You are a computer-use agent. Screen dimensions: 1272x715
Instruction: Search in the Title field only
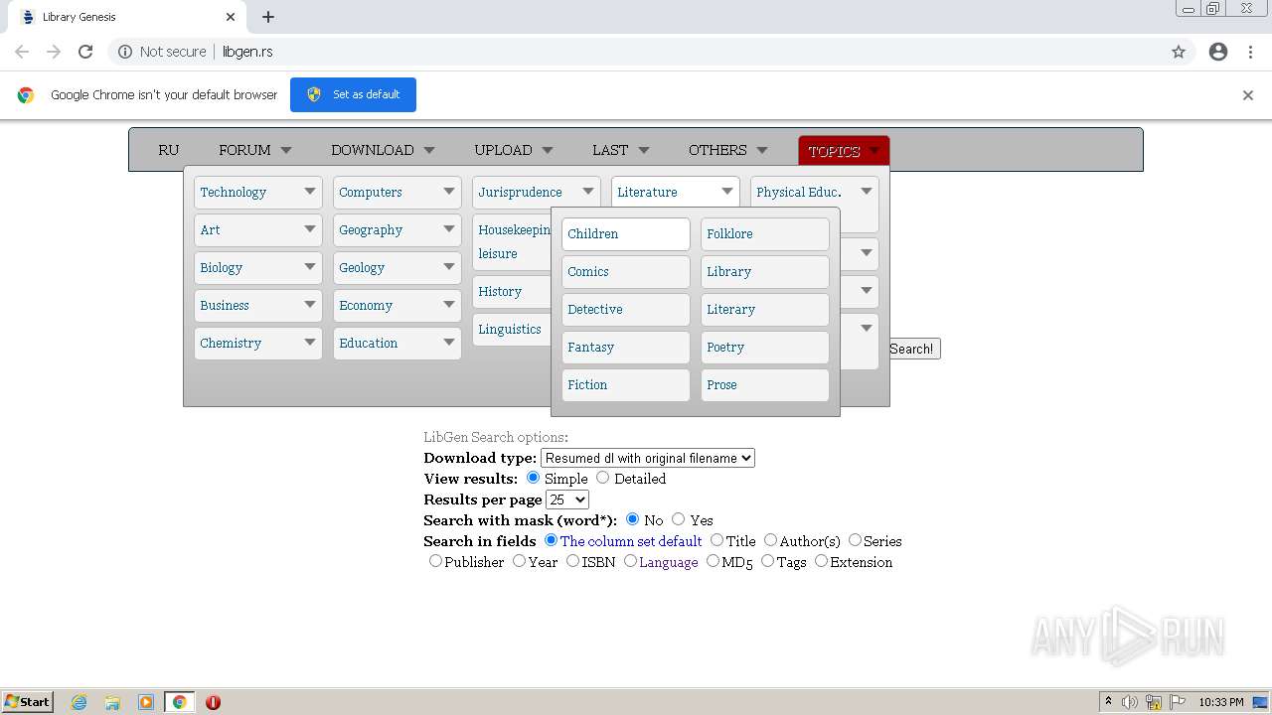point(717,540)
